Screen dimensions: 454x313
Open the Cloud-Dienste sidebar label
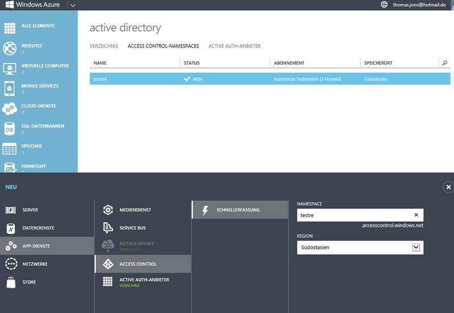click(x=39, y=106)
